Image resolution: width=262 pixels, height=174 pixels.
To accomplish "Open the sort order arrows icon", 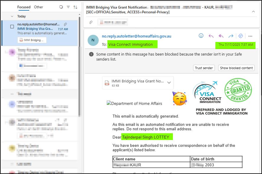I will (75, 7).
